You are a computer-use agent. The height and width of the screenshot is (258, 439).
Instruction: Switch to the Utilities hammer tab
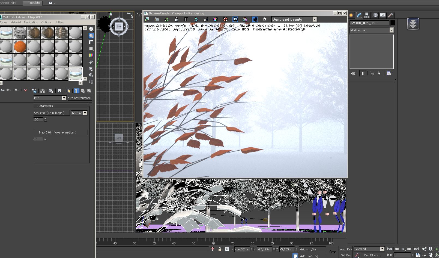pyautogui.click(x=391, y=15)
